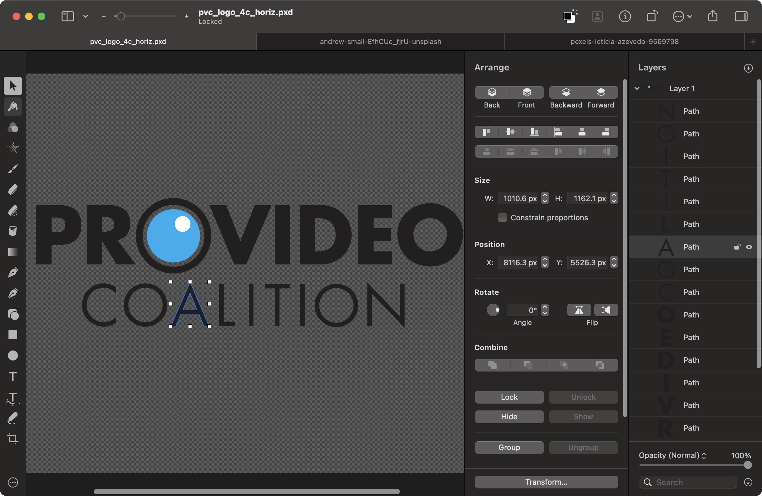The height and width of the screenshot is (496, 762).
Task: Open the pvc_logo_4c_horiz.pxd tab
Action: [128, 41]
